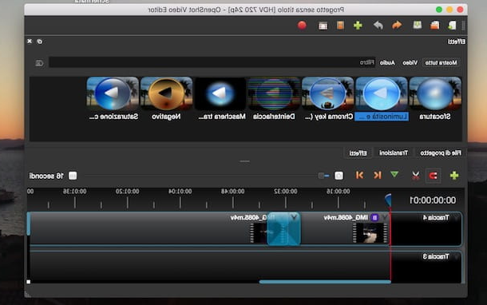The height and width of the screenshot is (305, 487).
Task: Show all effects with Mostra tutto
Action: (441, 63)
